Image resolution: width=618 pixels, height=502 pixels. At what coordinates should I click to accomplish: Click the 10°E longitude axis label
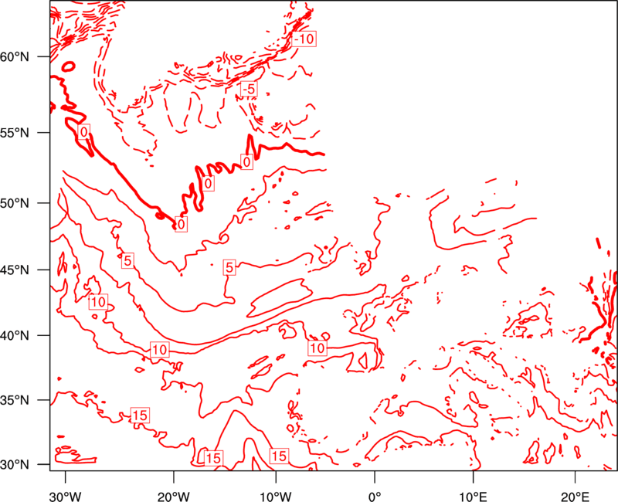tap(473, 497)
